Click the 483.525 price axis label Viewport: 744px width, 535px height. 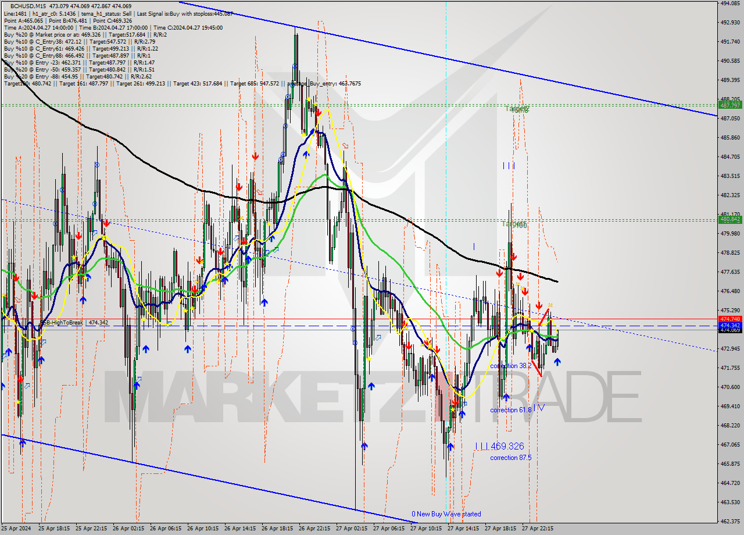tap(730, 176)
